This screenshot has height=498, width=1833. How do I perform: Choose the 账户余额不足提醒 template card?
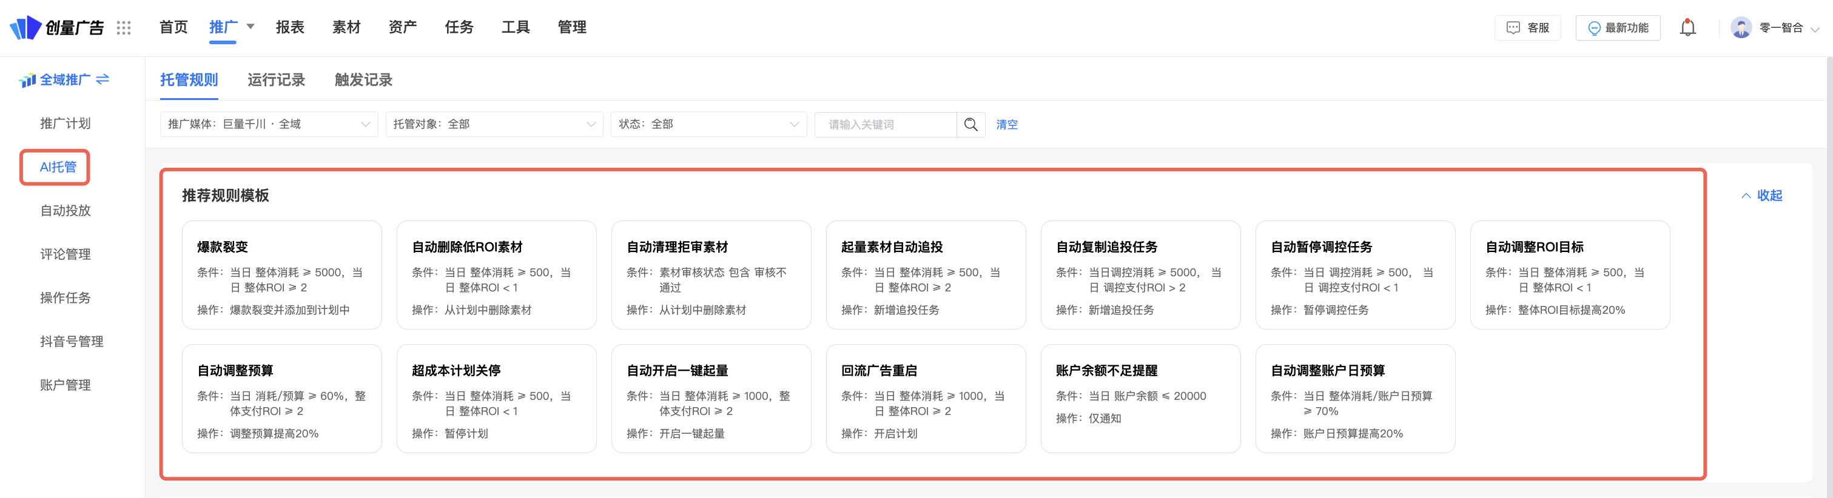coord(1141,399)
